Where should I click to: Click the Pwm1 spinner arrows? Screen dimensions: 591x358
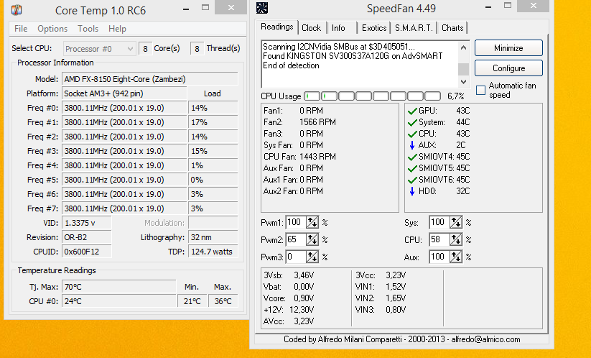(x=312, y=223)
